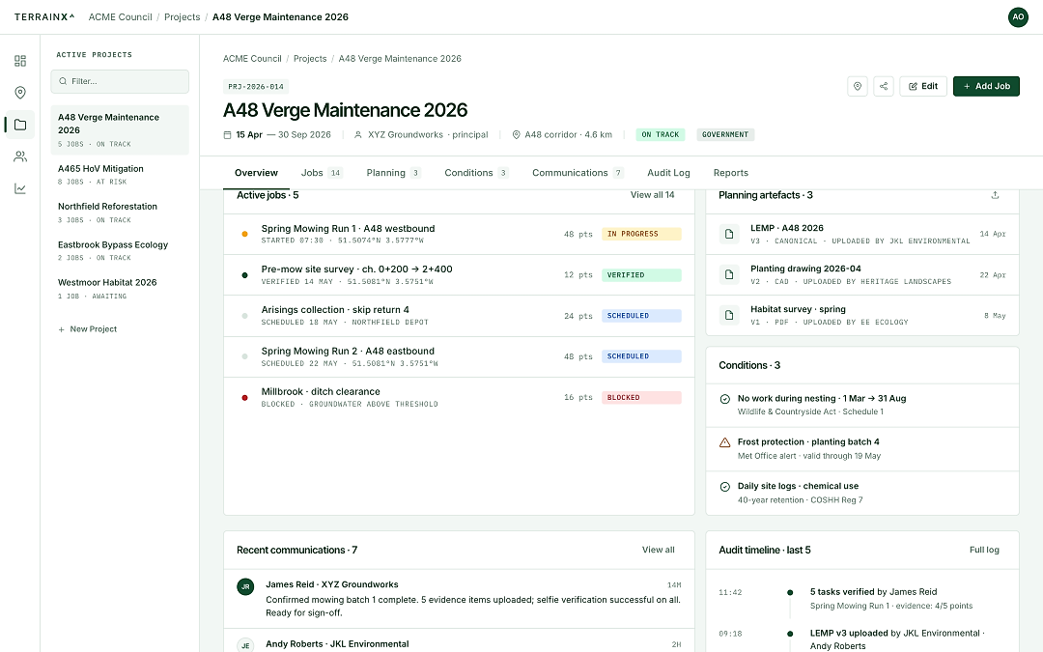Click the project Filter input field
The width and height of the screenshot is (1043, 652).
(120, 81)
